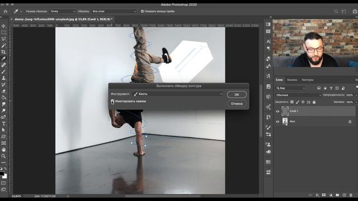The image size is (358, 201).
Task: Select the Hand tool
Action: click(x=3, y=150)
